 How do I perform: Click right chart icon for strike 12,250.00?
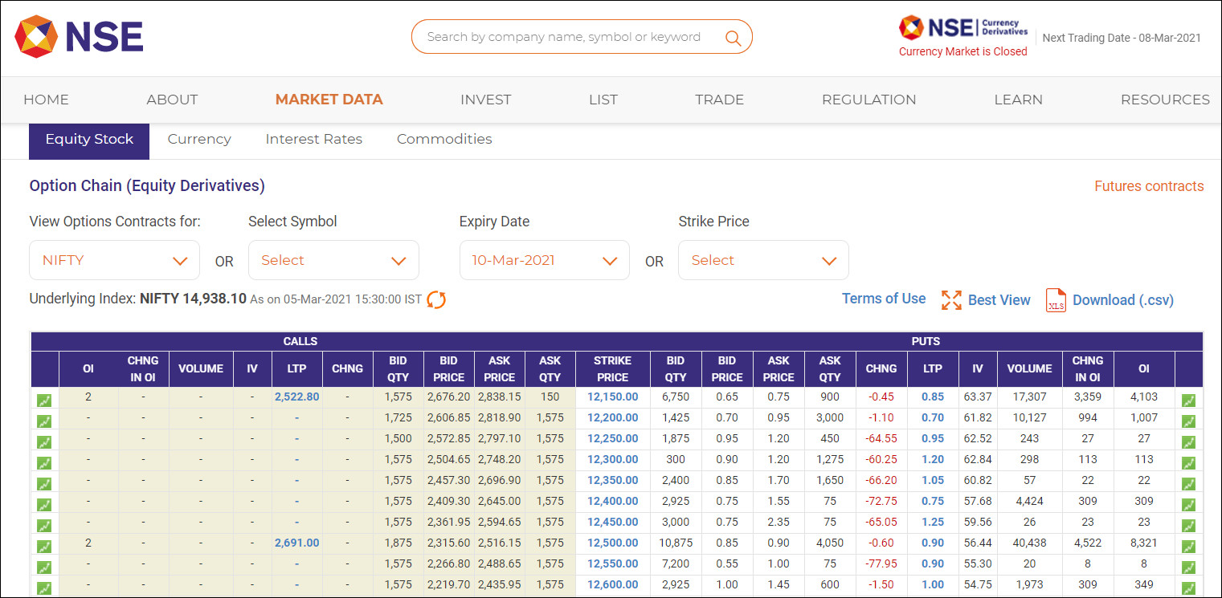pyautogui.click(x=1188, y=441)
